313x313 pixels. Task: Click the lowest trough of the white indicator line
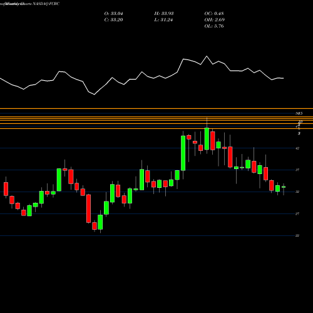(95, 95)
